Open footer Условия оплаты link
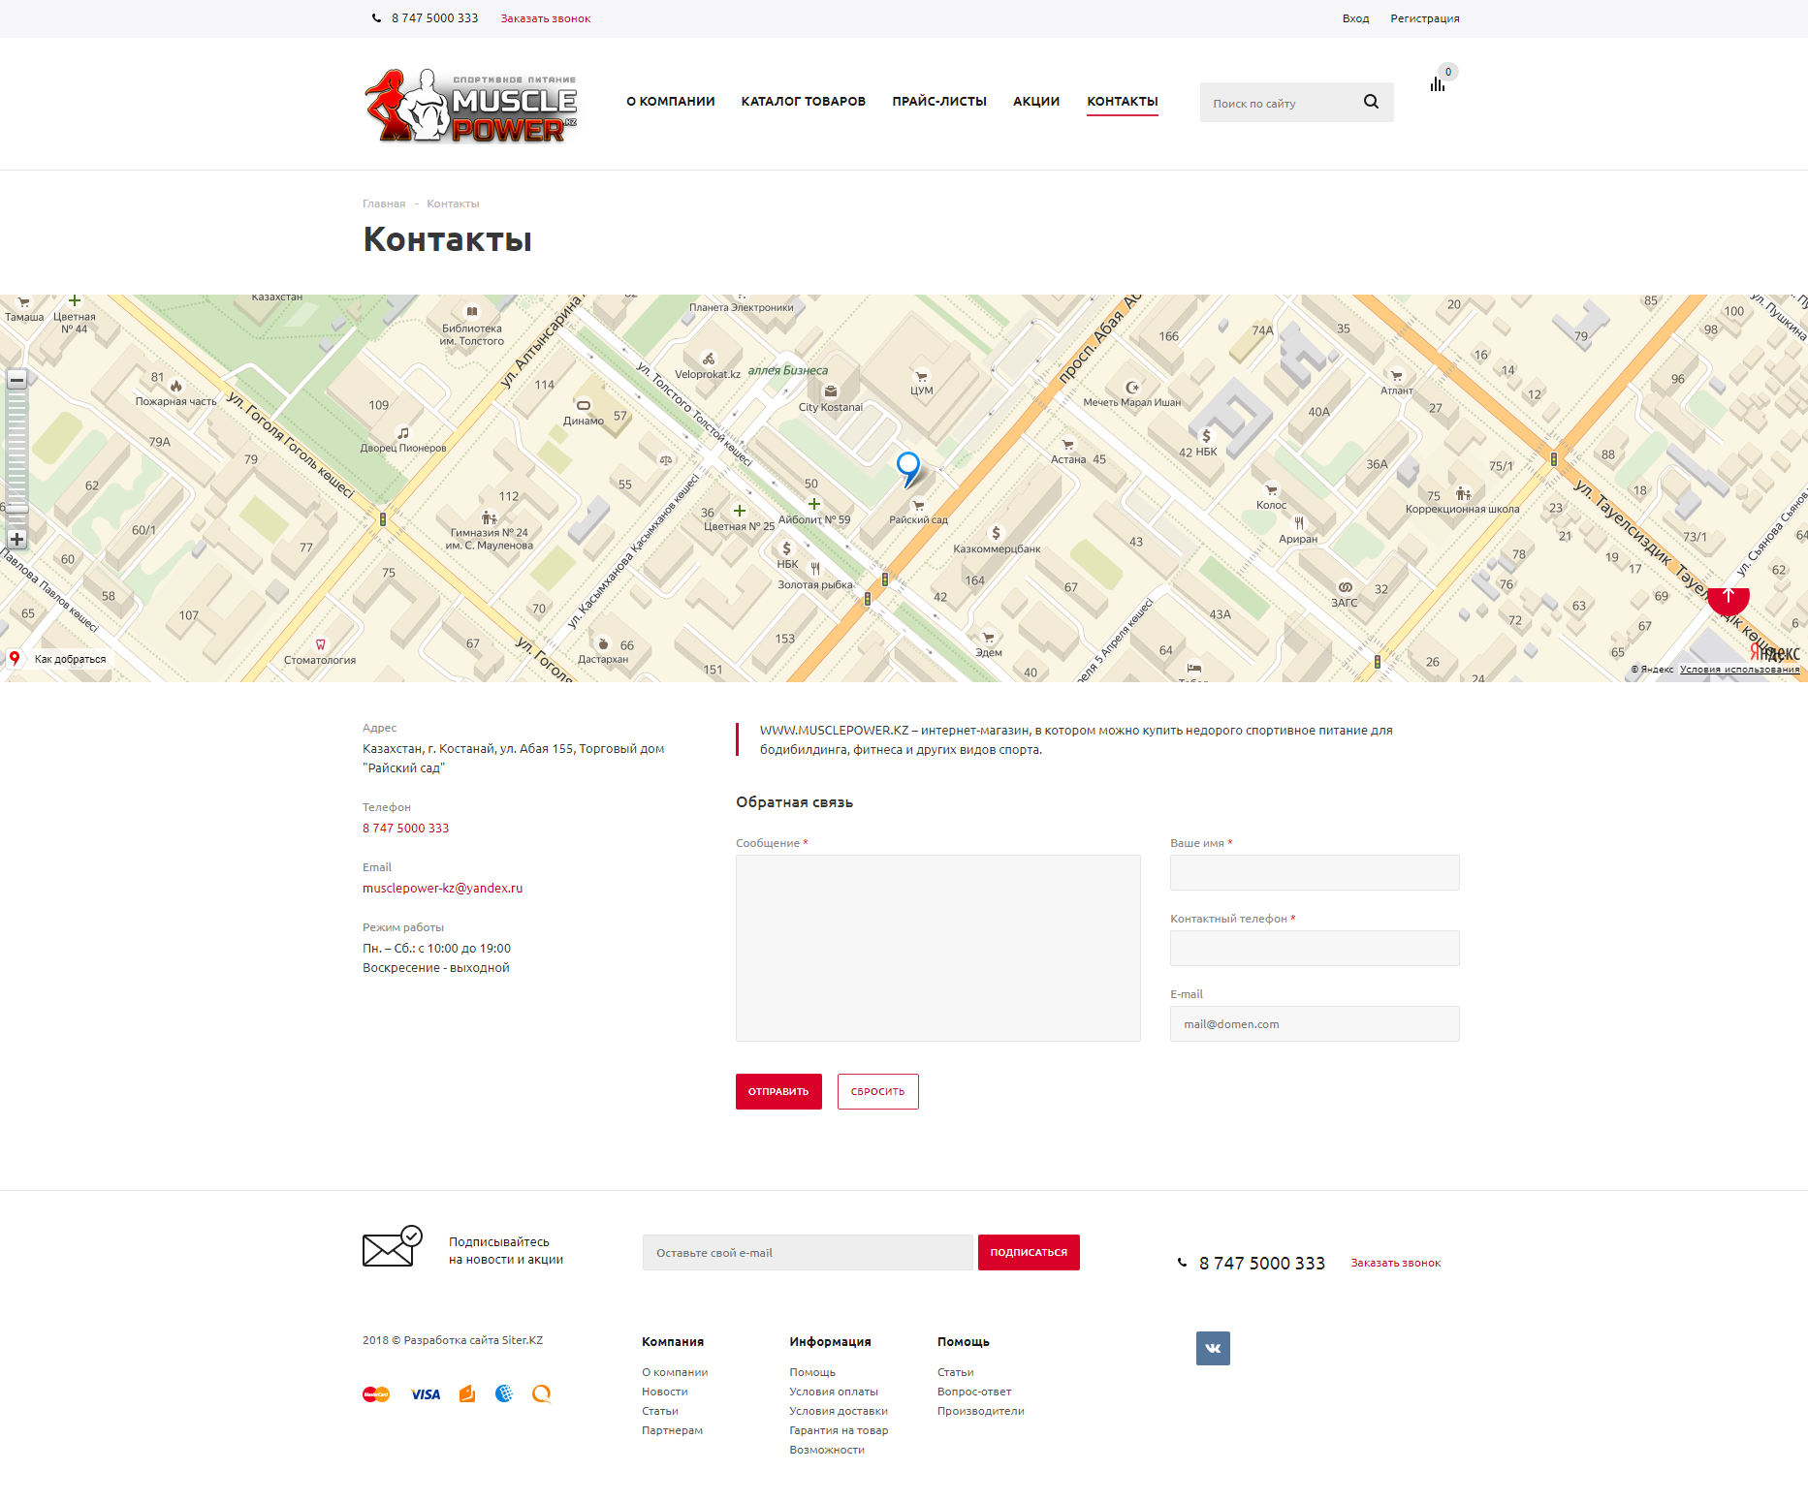The image size is (1808, 1502). coord(834,1392)
